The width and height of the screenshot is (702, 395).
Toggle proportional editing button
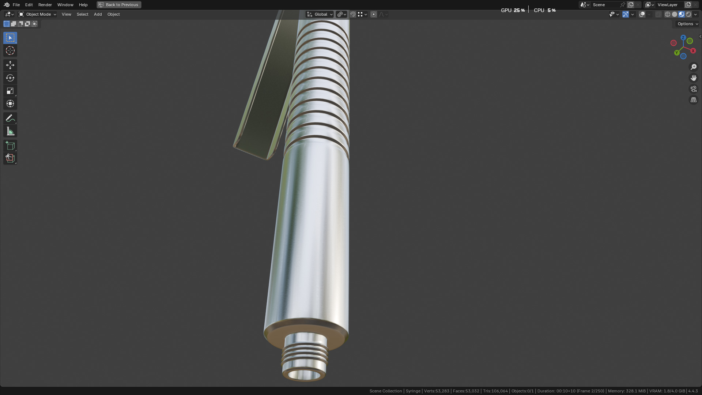[x=373, y=14]
